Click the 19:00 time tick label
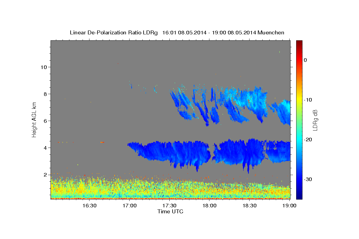359x239 pixels. click(289, 206)
